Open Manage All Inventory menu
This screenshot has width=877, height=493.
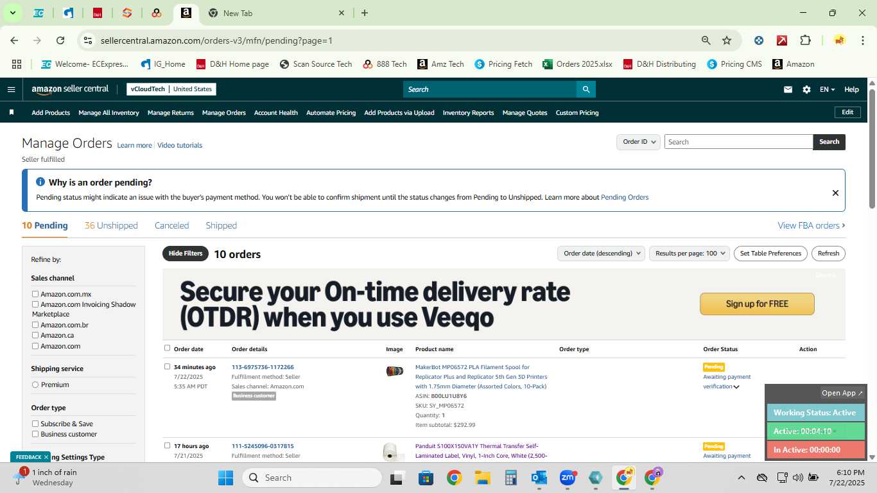click(x=109, y=112)
